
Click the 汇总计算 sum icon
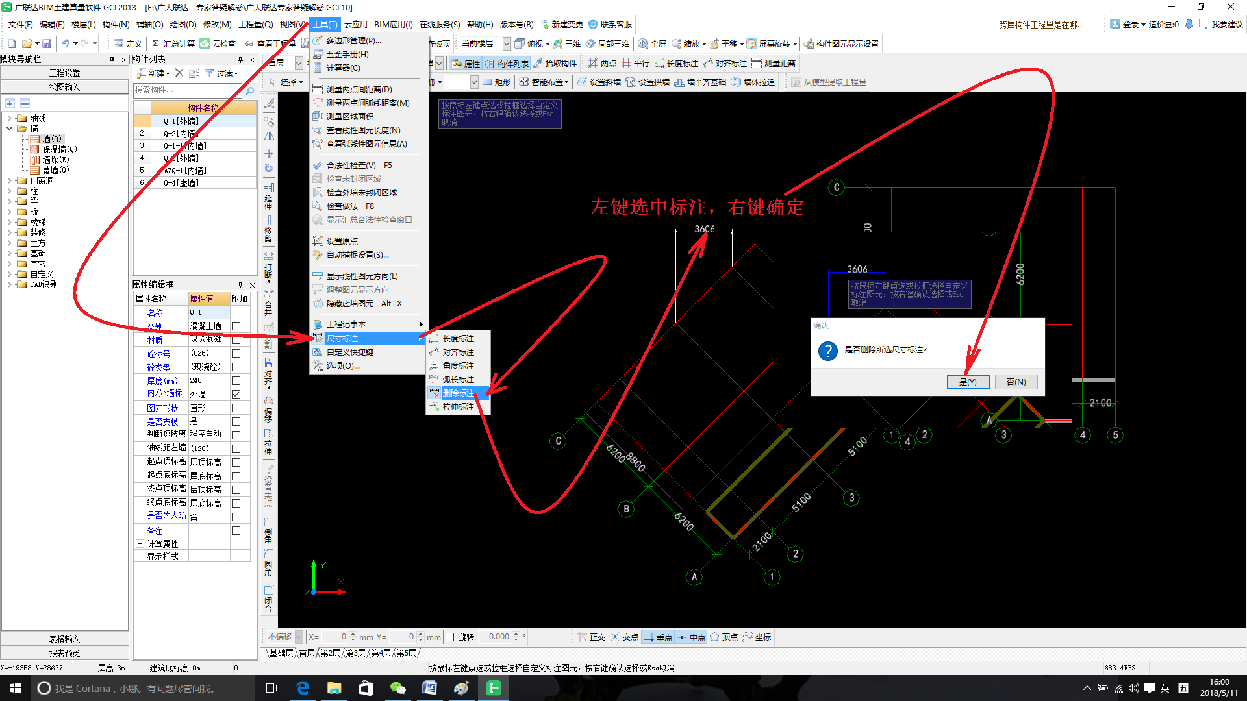coord(172,43)
